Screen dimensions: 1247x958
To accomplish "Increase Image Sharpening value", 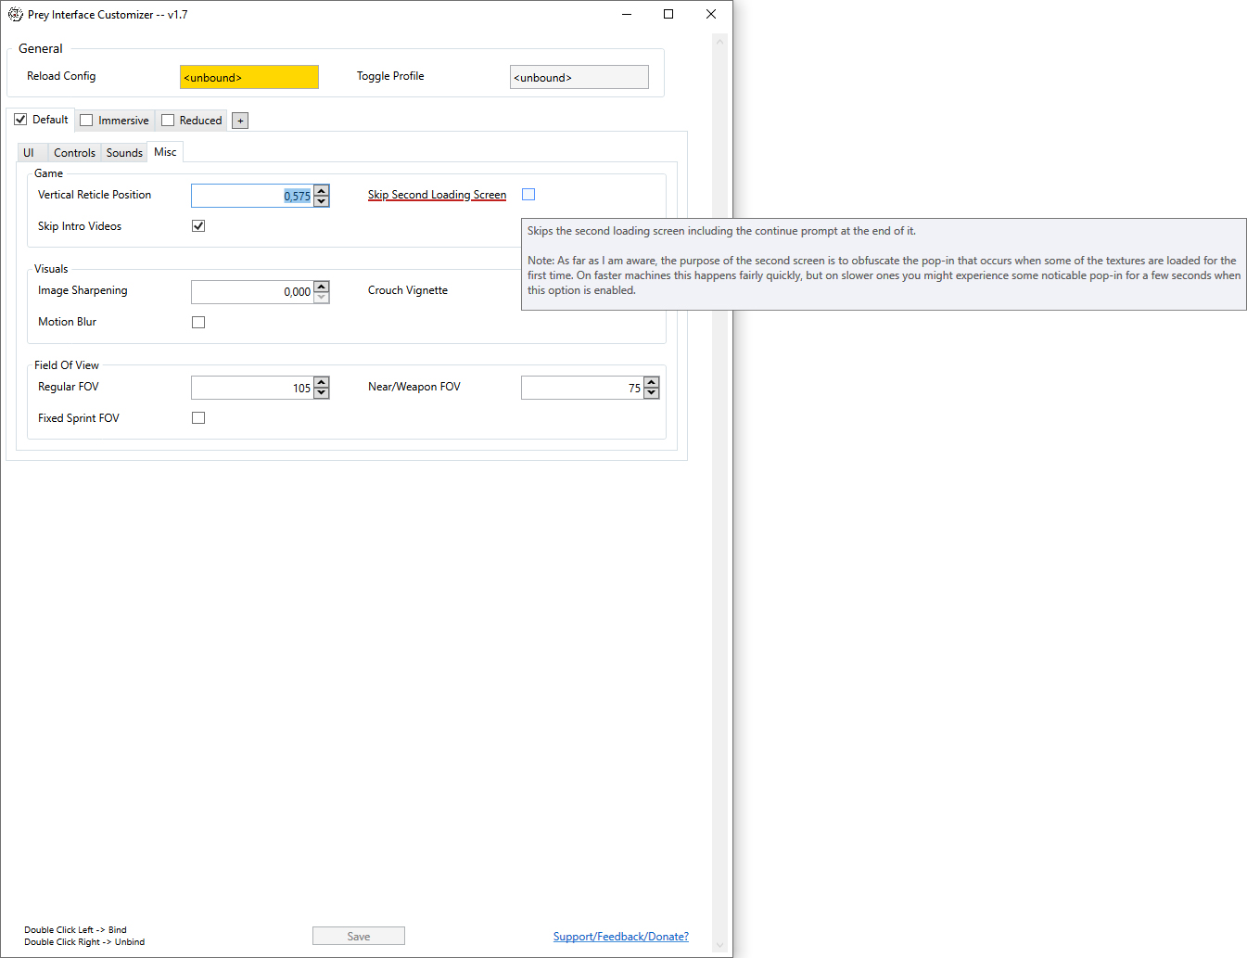I will pos(322,286).
